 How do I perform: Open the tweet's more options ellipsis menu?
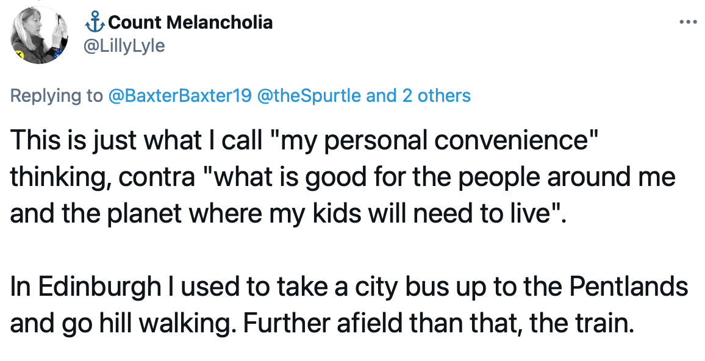(x=687, y=22)
